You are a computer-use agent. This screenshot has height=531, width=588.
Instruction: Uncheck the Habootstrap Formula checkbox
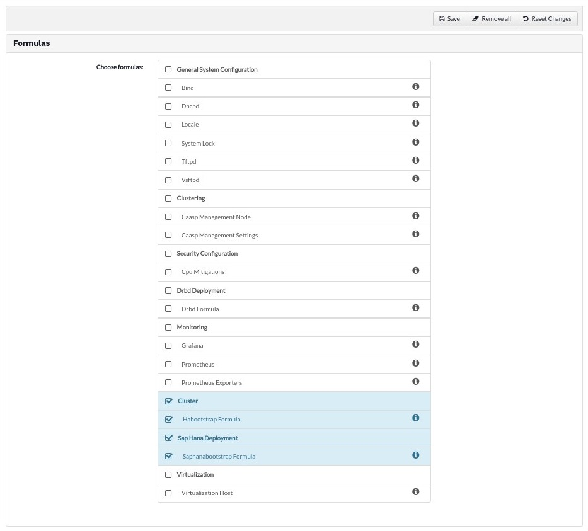pyautogui.click(x=168, y=420)
